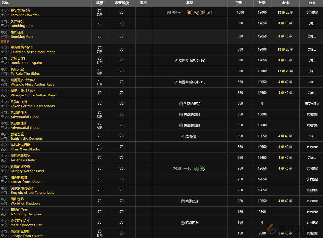Image resolution: width=323 pixels, height=238 pixels.
Task: Click the second green flask reward icon
Action: (203, 169)
